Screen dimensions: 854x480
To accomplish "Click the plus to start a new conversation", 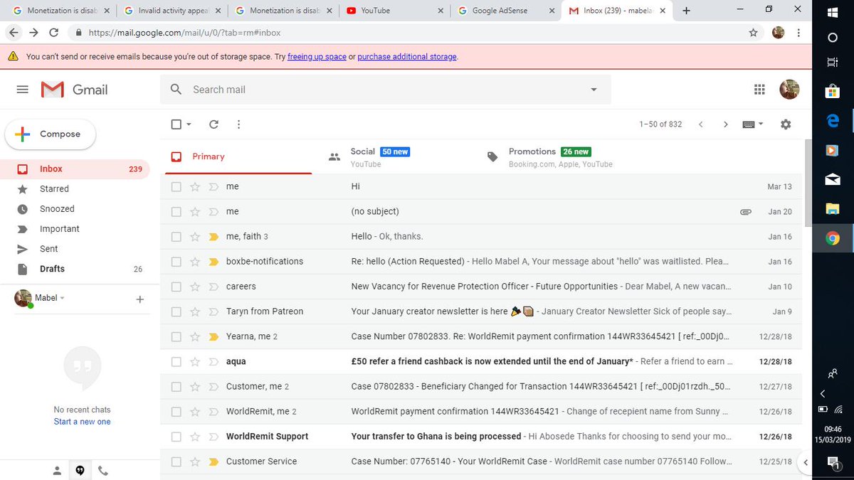I will pos(139,299).
